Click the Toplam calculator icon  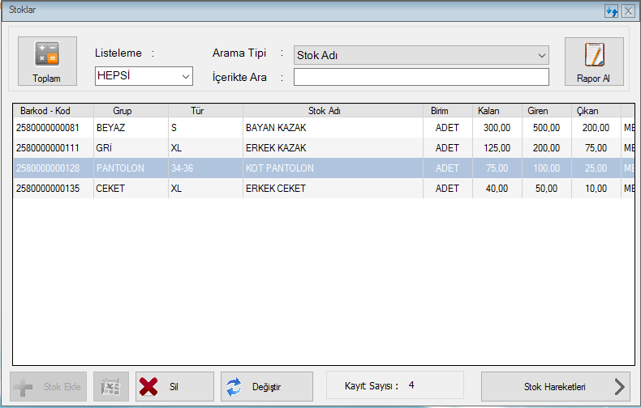click(46, 54)
